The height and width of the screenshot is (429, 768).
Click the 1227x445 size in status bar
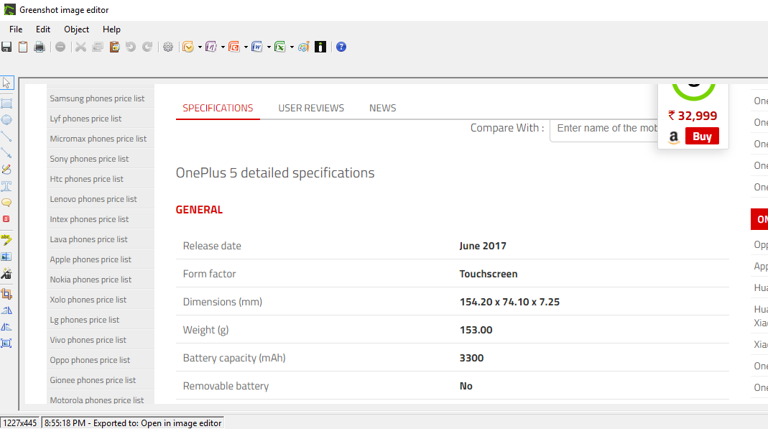pyautogui.click(x=20, y=423)
